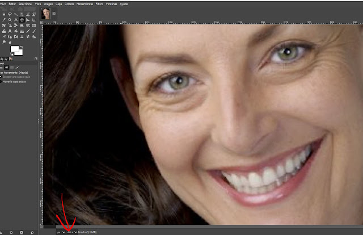
Task: Switch to the Images tab in dock
Action: [x=11, y=59]
